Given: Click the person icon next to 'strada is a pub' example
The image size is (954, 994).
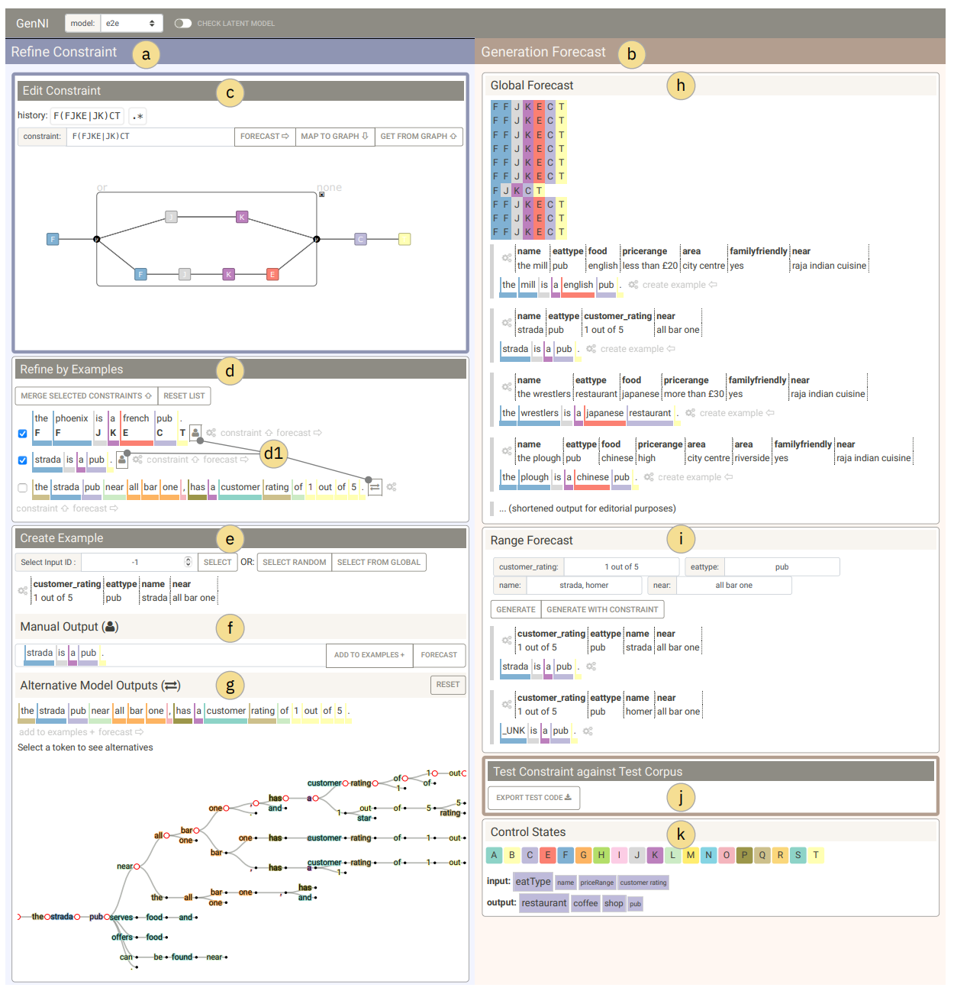Looking at the screenshot, I should coord(122,460).
